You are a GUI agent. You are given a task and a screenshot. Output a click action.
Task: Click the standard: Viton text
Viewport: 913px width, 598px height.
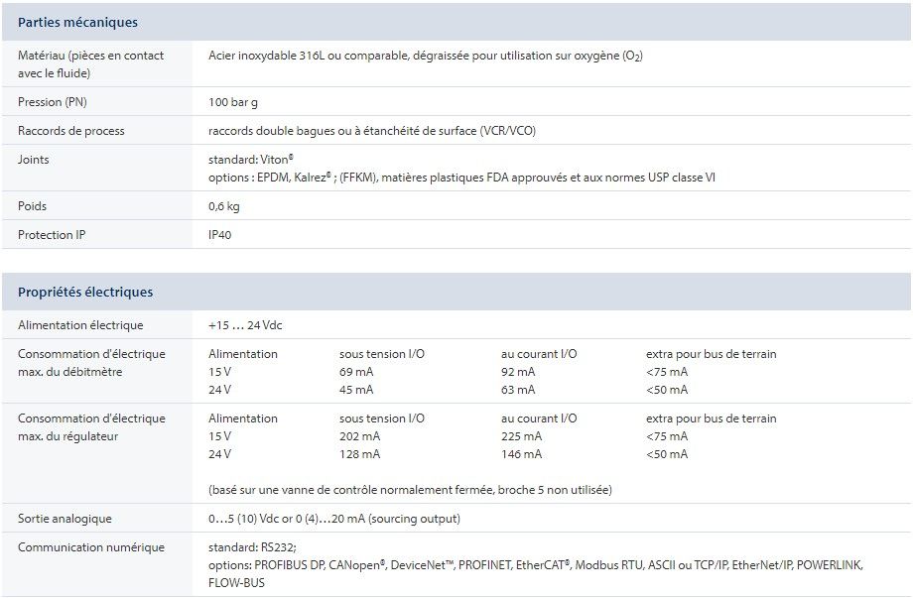(x=250, y=159)
